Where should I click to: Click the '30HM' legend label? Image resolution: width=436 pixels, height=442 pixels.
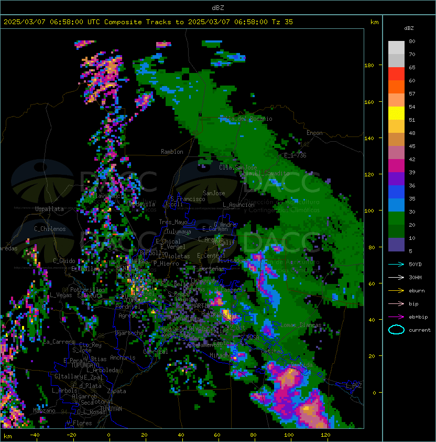point(415,277)
